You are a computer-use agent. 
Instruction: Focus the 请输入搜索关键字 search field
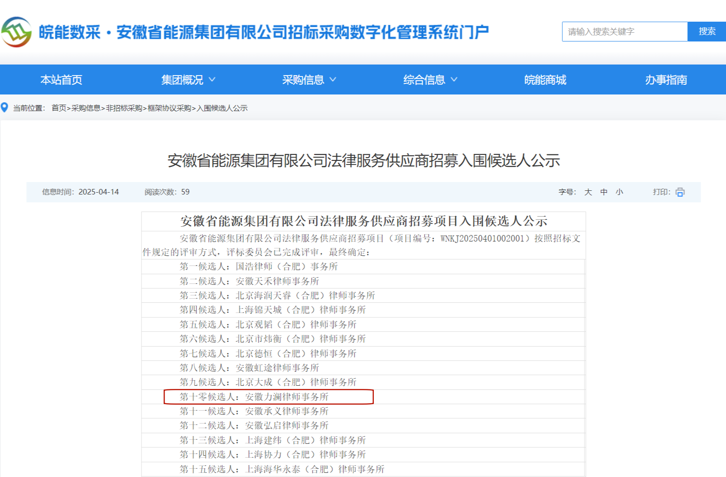tap(625, 31)
